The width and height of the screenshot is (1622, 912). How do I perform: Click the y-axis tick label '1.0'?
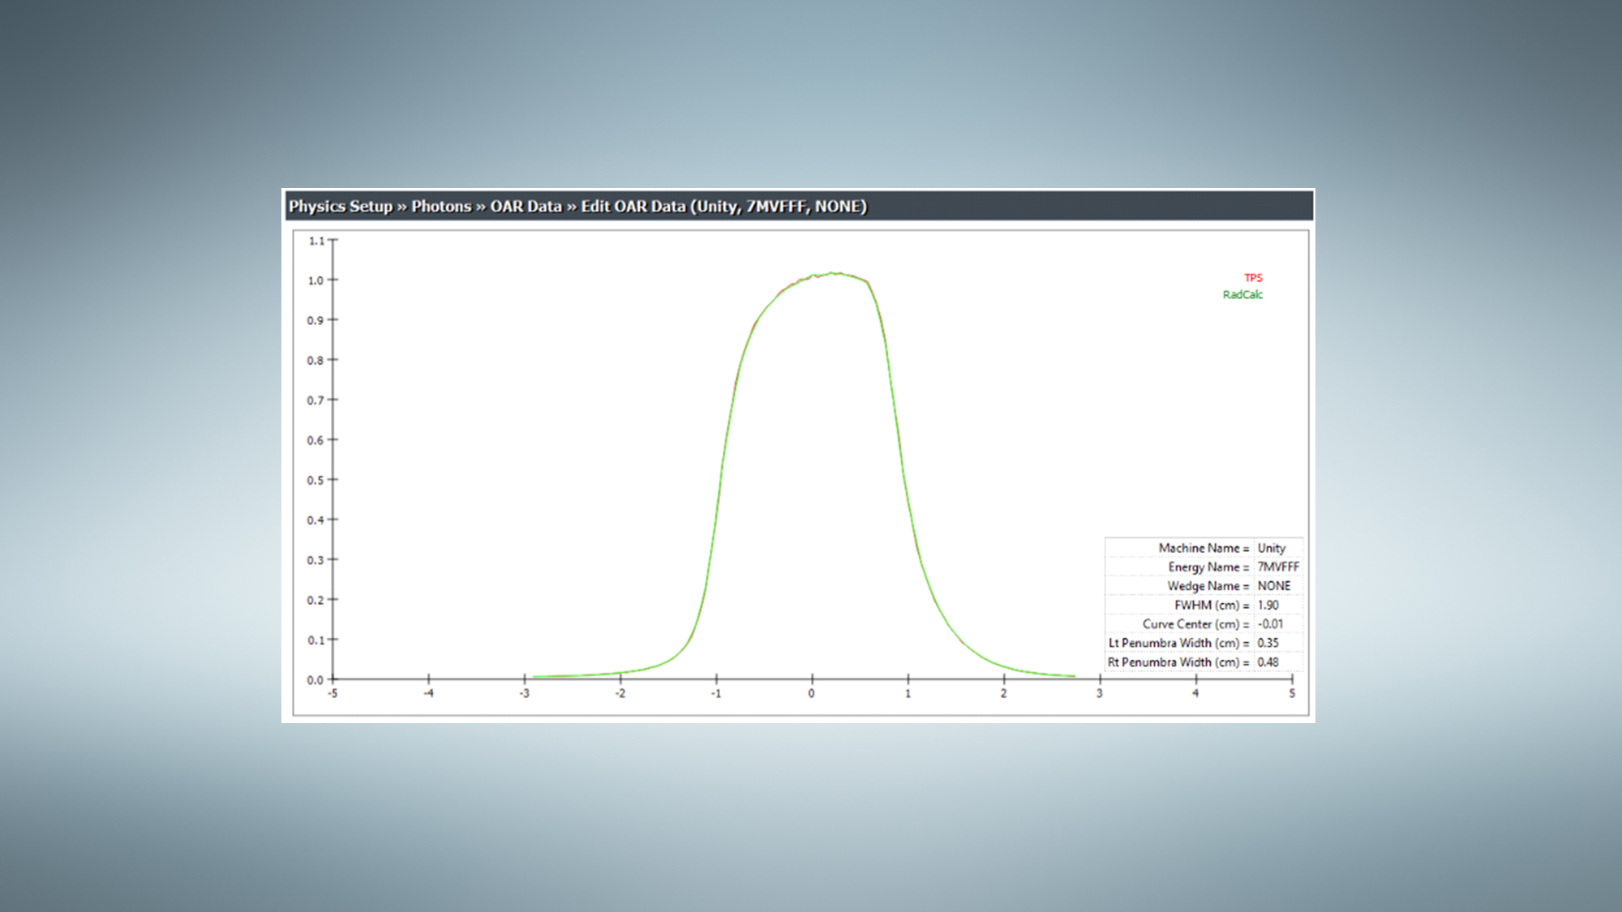(315, 280)
